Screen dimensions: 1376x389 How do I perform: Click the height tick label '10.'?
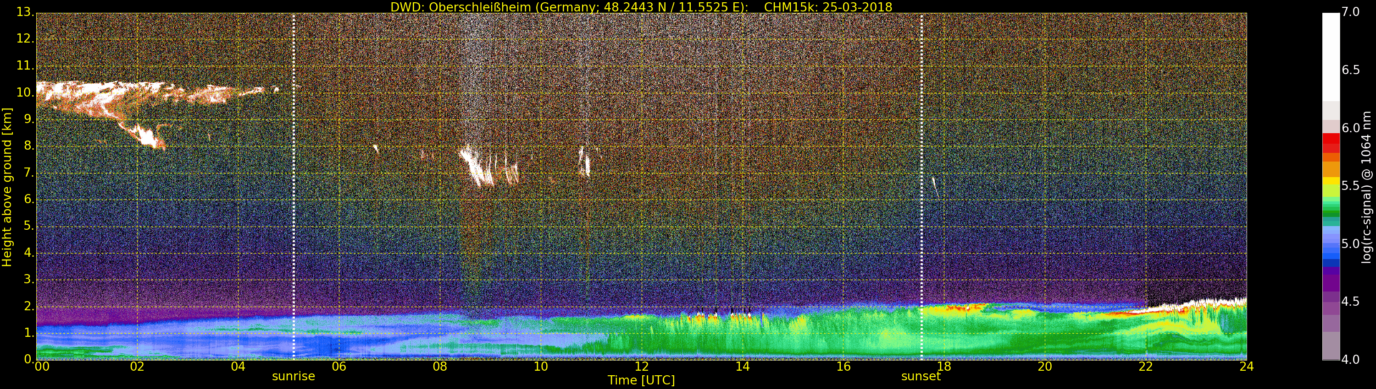coord(25,92)
